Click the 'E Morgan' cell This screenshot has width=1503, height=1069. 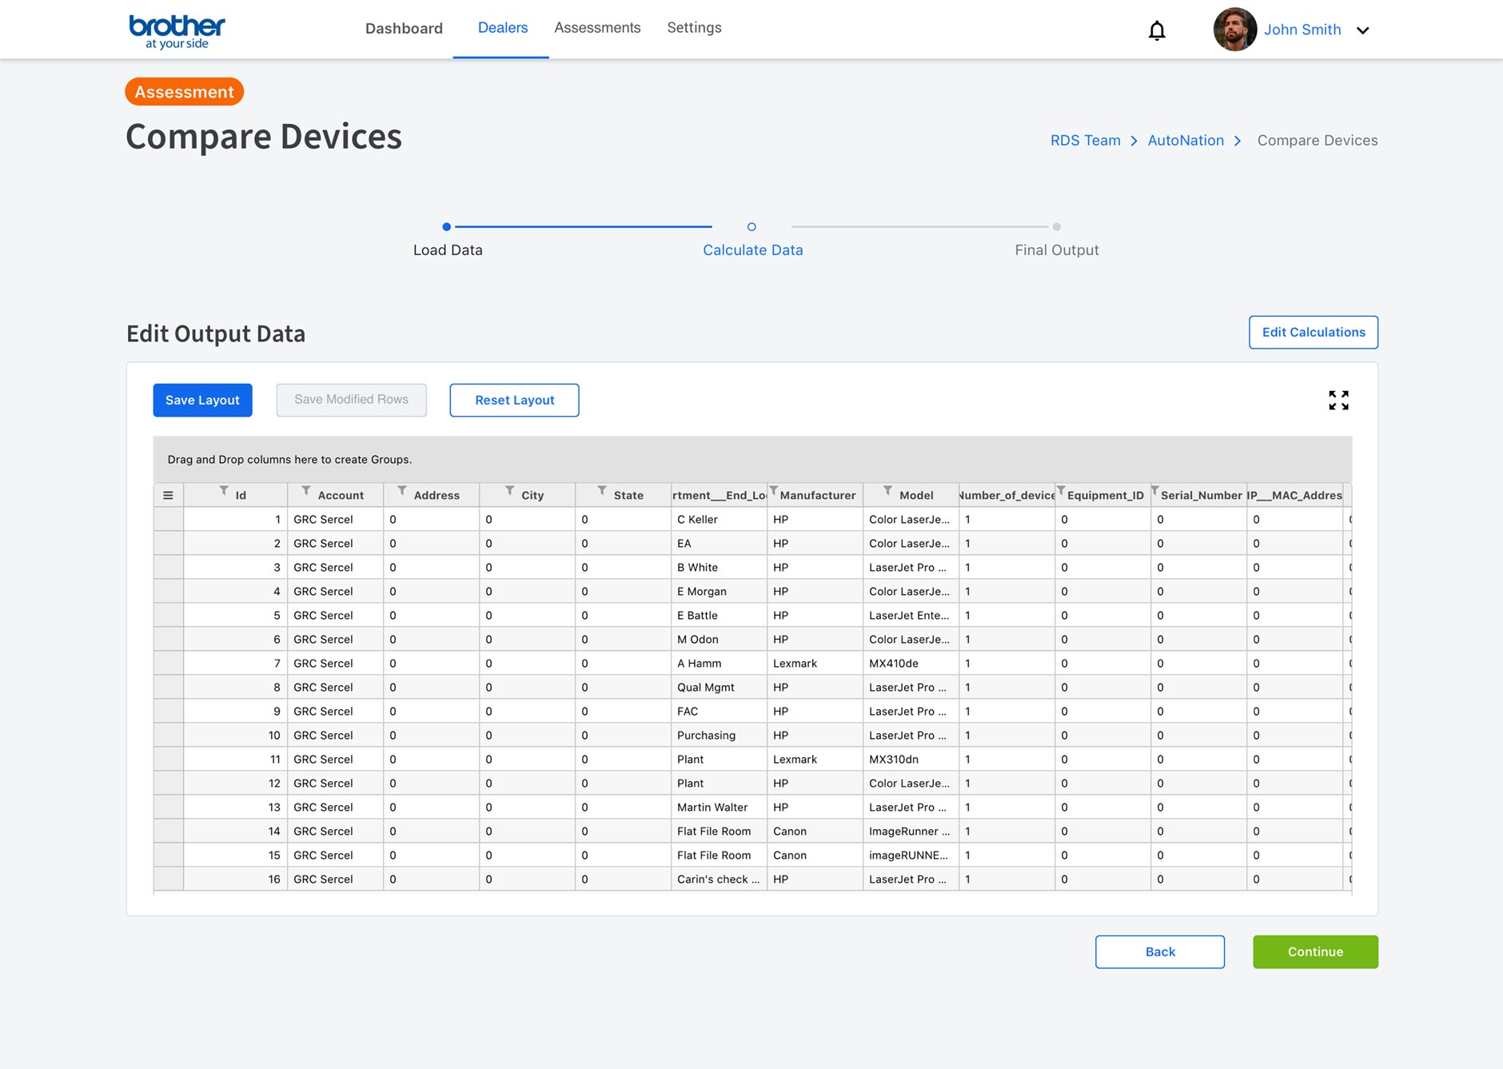719,592
